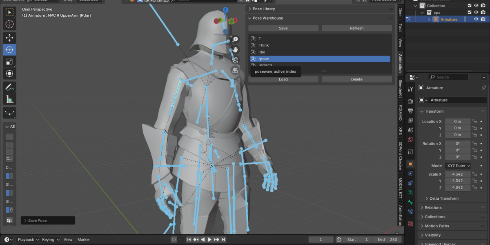Choose the Annotate pencil tool
Viewport: 490px width, 245px height.
(9, 87)
